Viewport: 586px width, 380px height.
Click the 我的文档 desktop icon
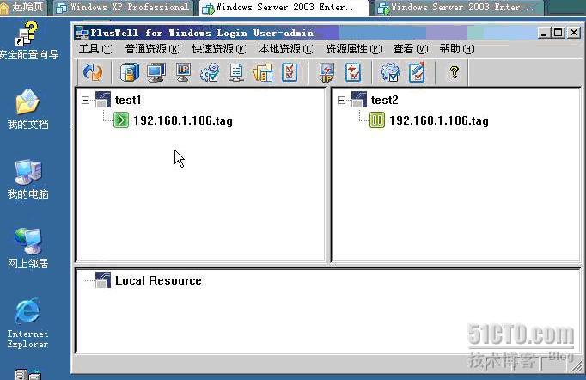point(27,109)
